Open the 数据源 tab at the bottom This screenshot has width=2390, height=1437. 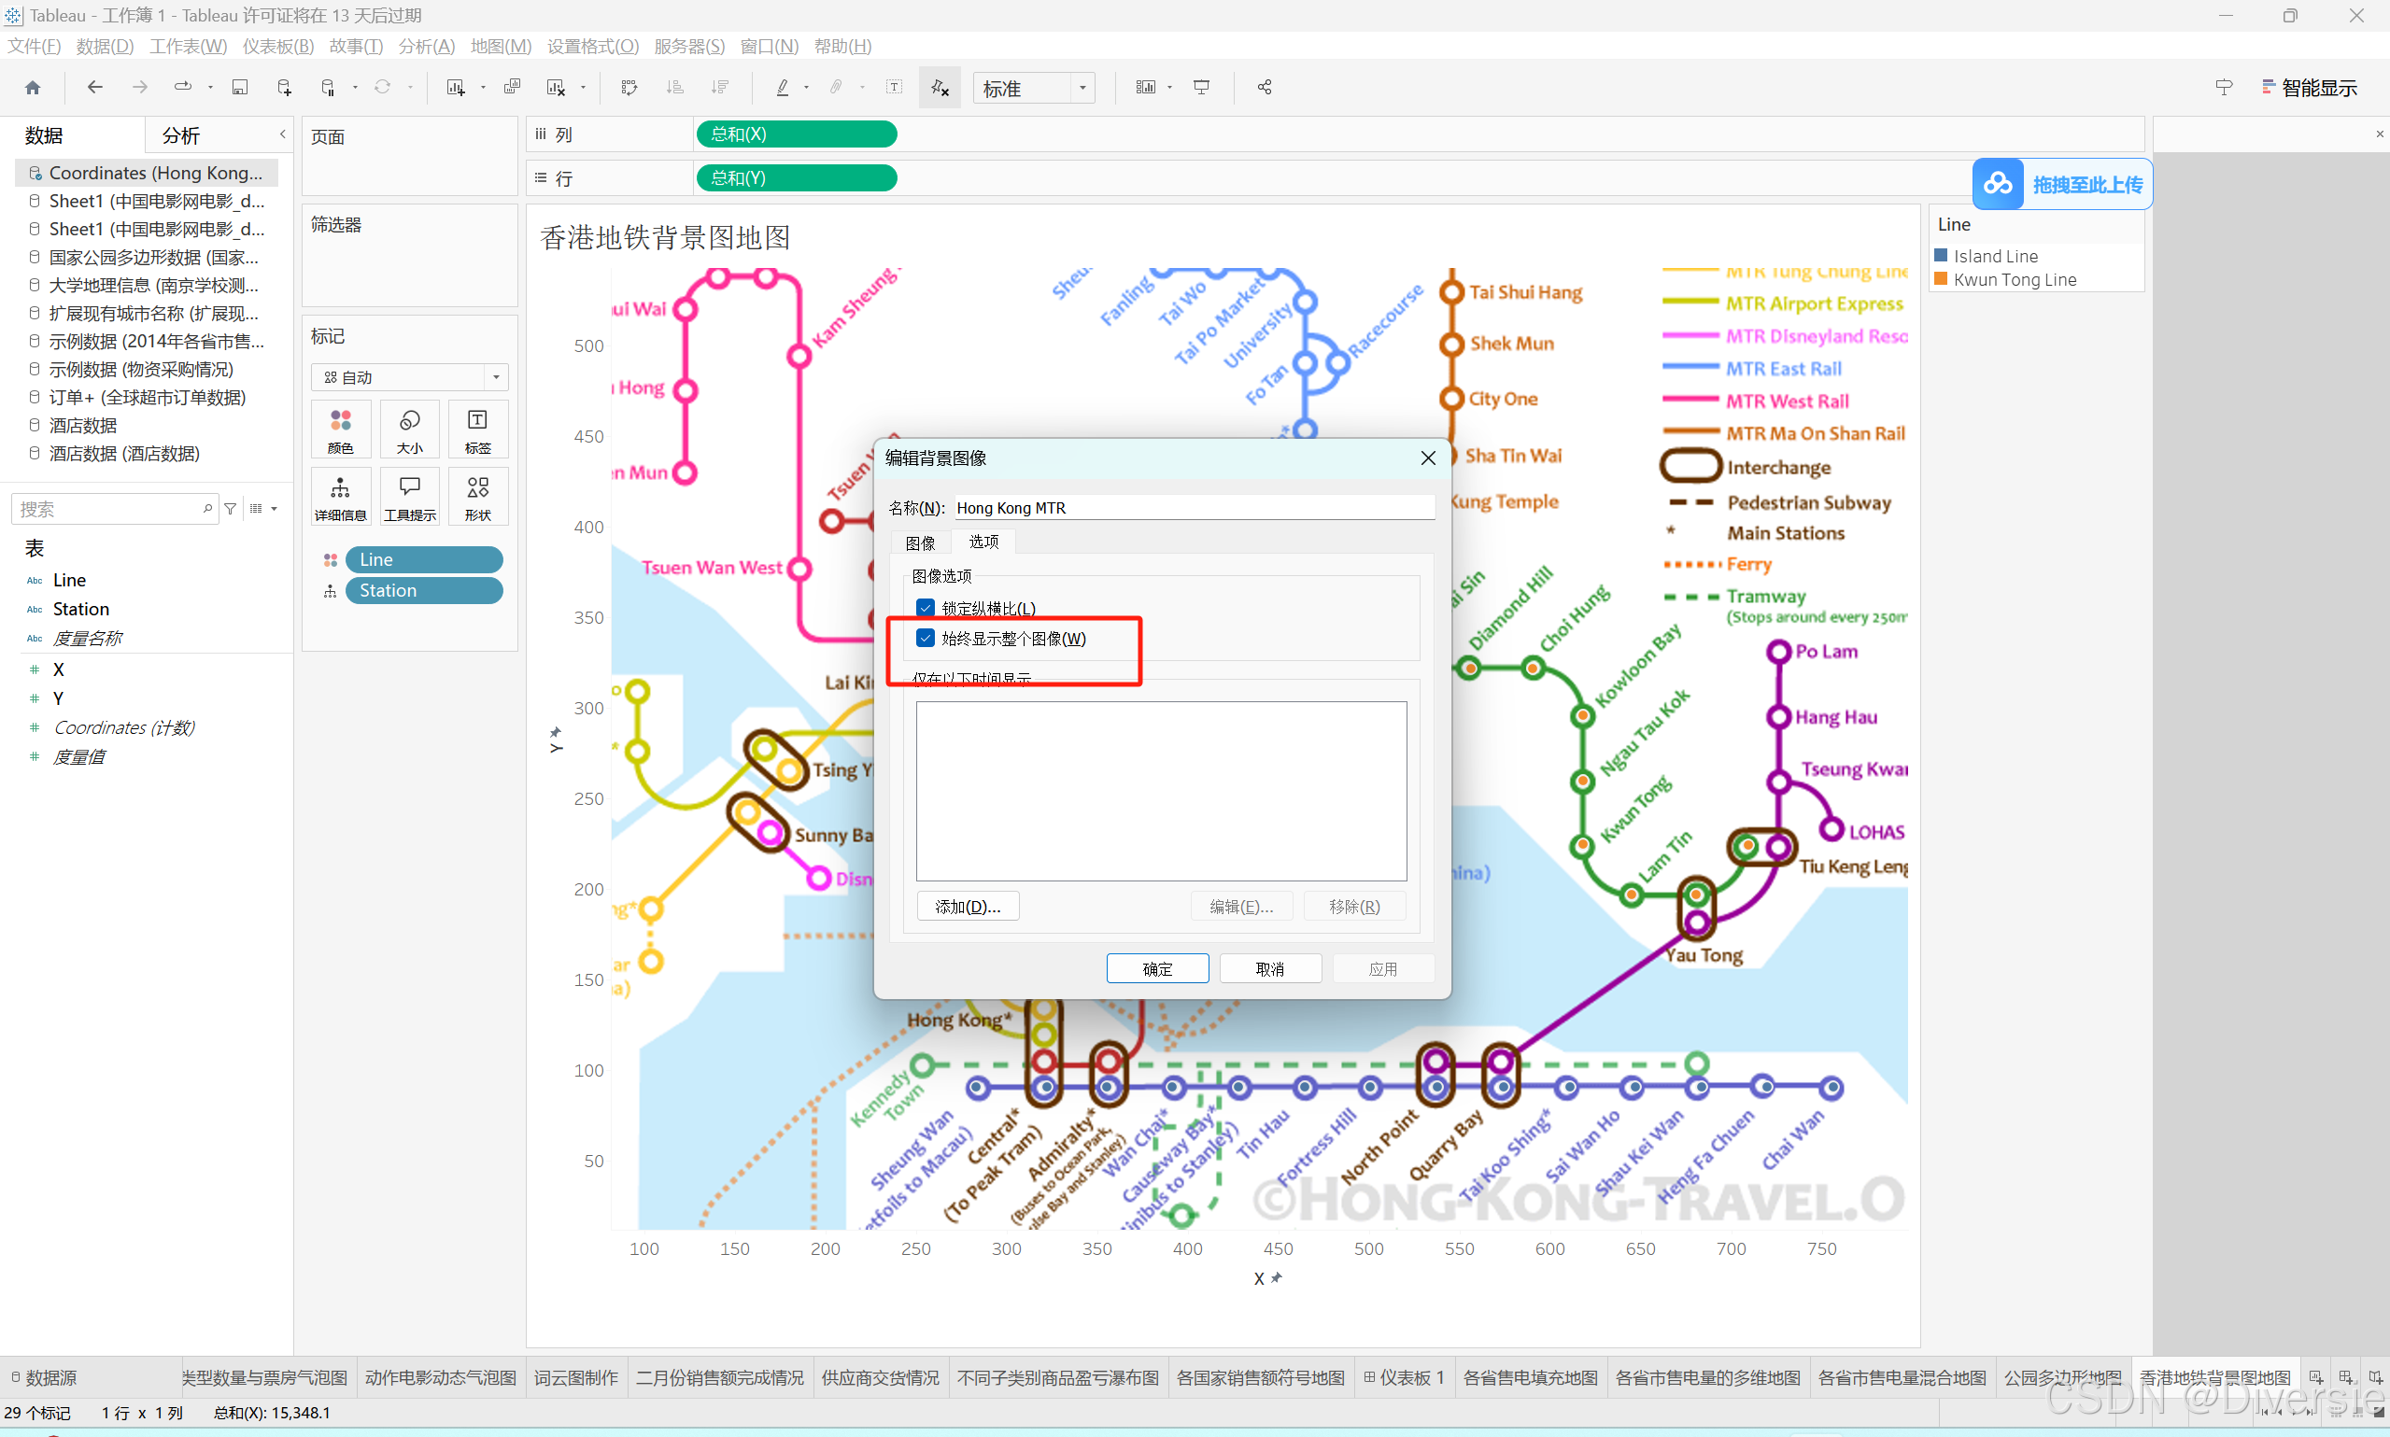[44, 1377]
